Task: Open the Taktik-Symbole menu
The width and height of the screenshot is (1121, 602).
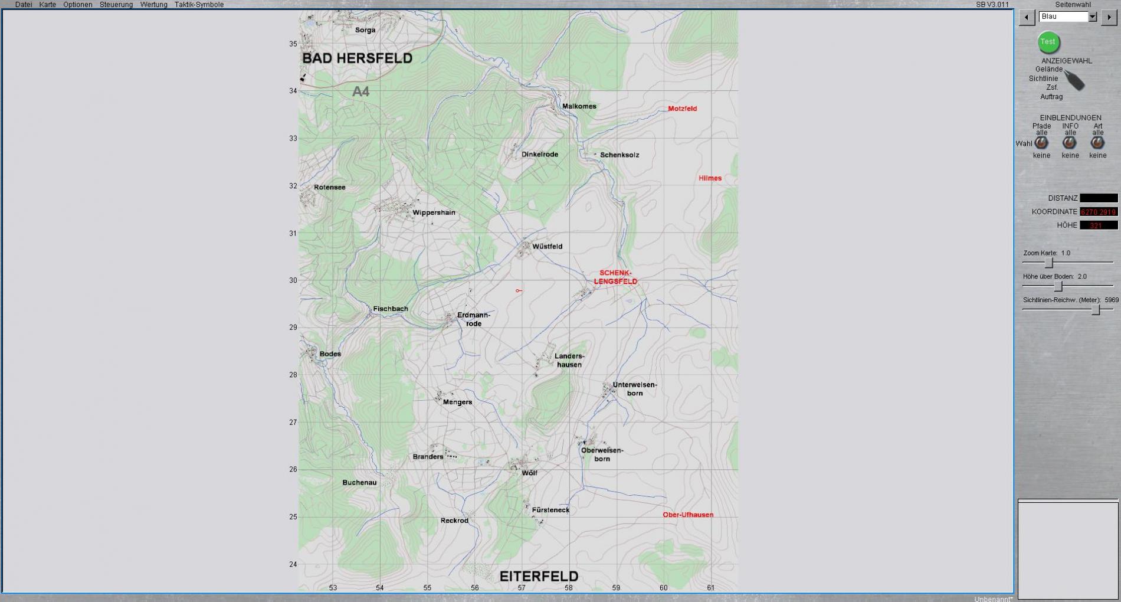Action: [x=199, y=5]
